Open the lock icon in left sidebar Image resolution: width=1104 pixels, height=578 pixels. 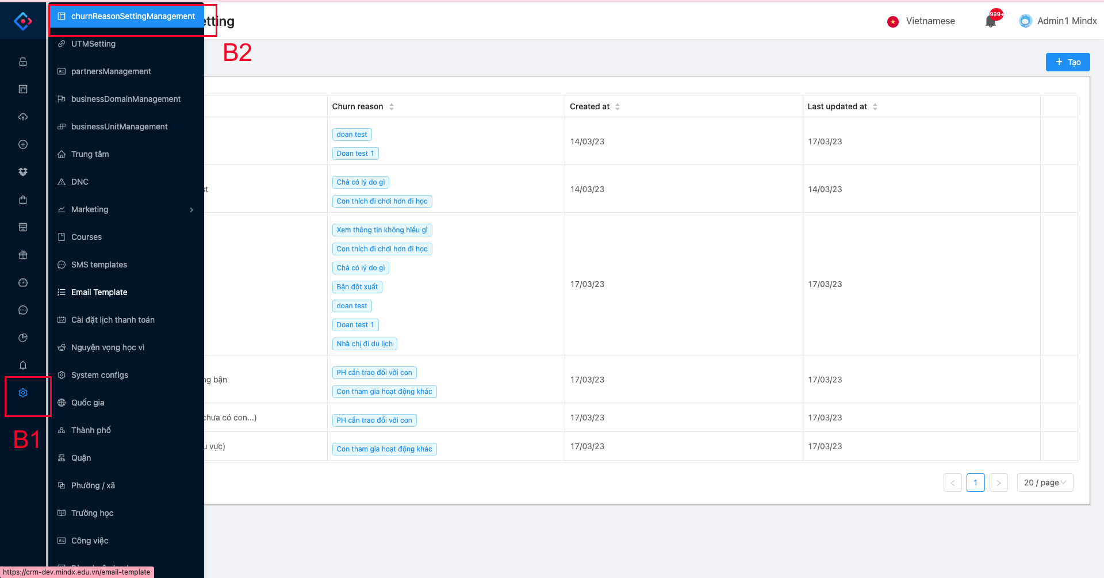23,62
